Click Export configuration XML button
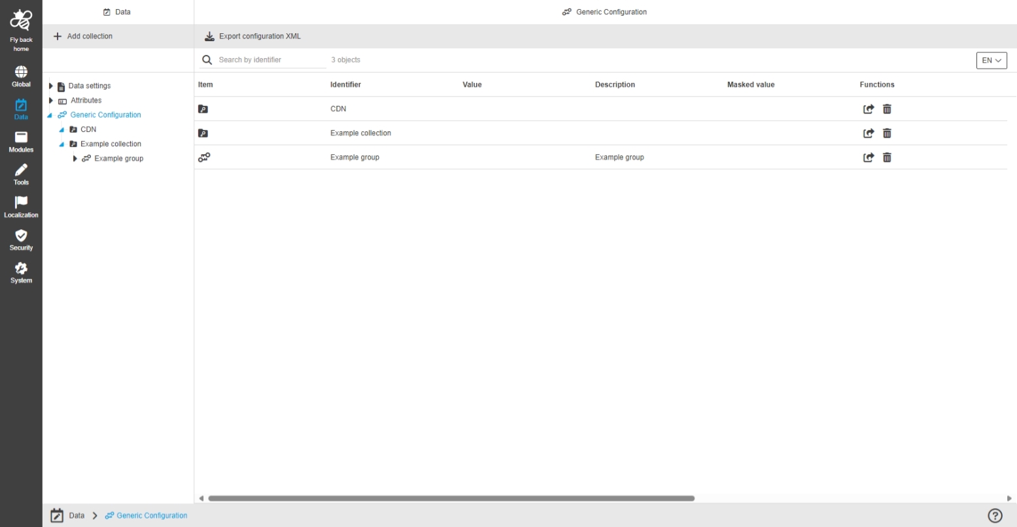The height and width of the screenshot is (527, 1017). pos(252,36)
